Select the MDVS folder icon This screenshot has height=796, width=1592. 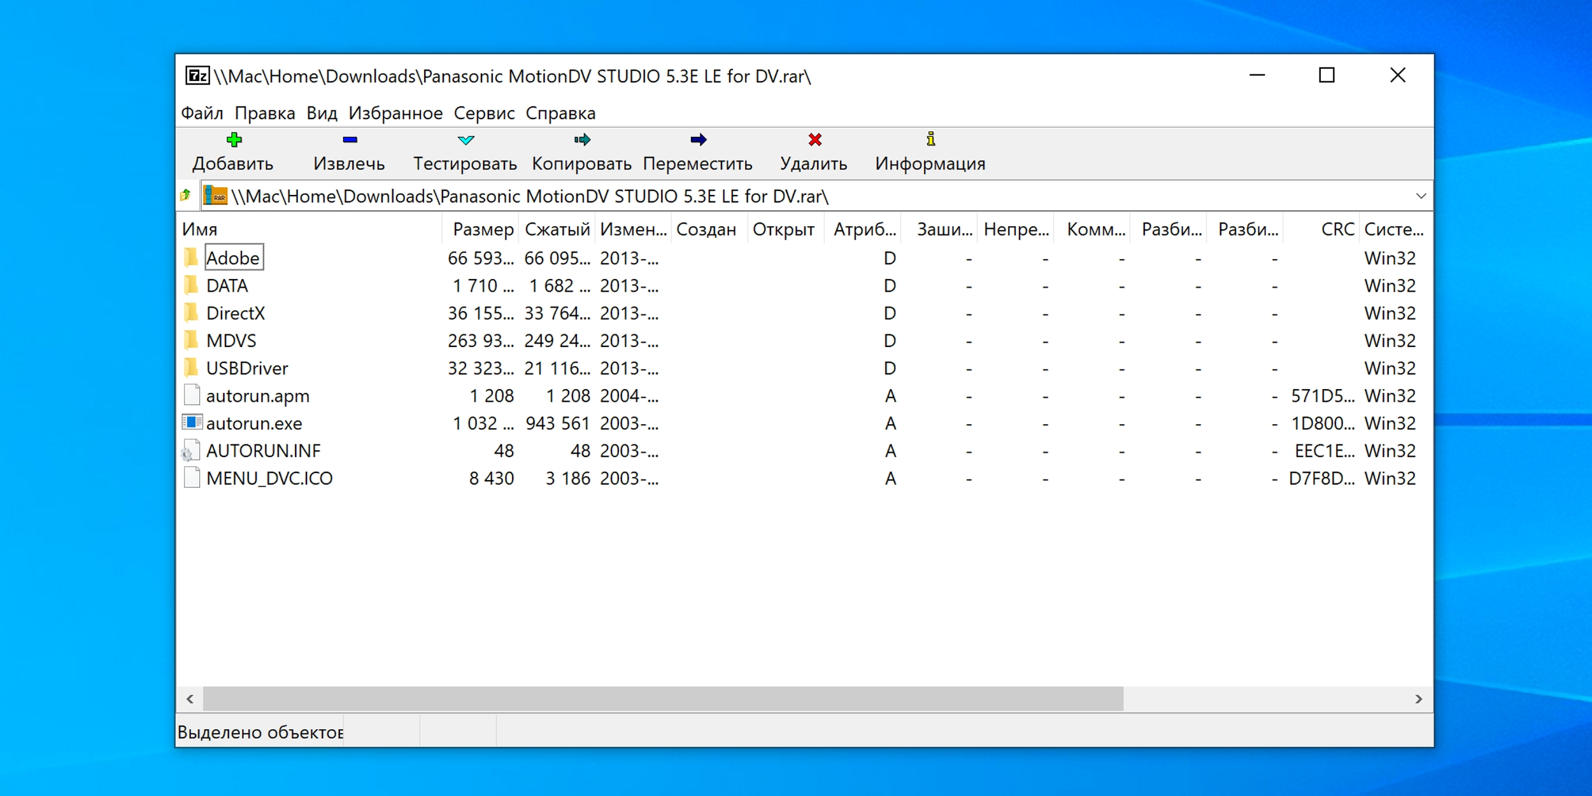(x=191, y=340)
